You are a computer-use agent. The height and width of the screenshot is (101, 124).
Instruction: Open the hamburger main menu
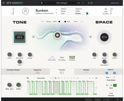point(4,3)
